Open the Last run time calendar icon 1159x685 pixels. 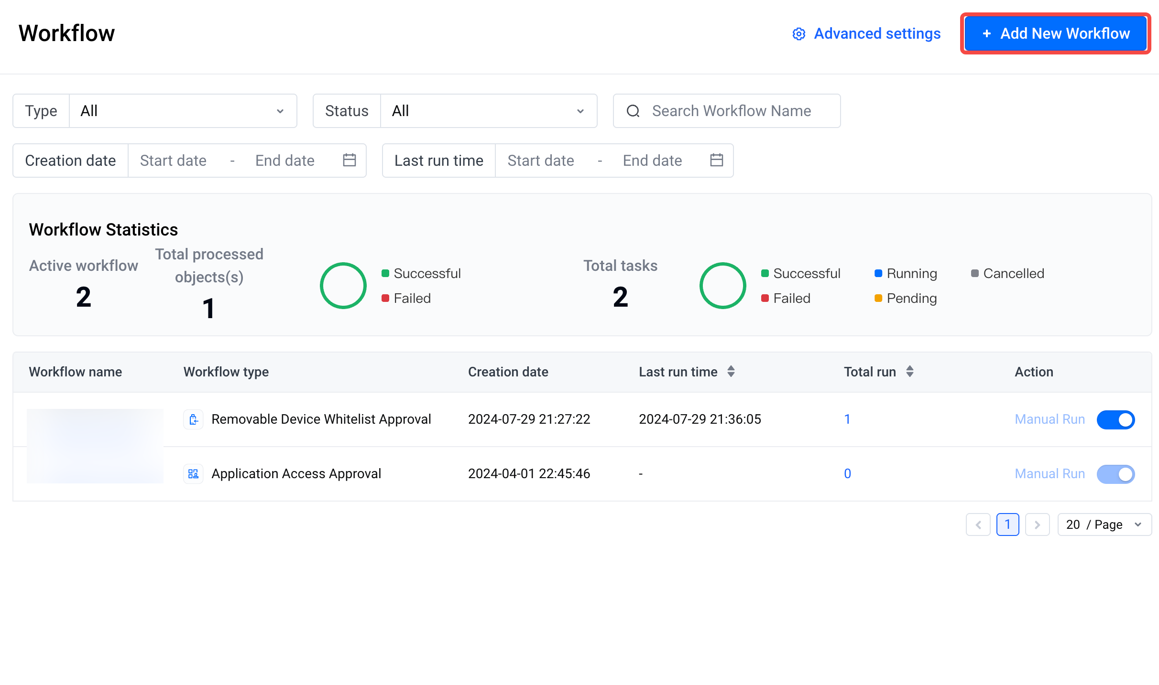pyautogui.click(x=716, y=160)
